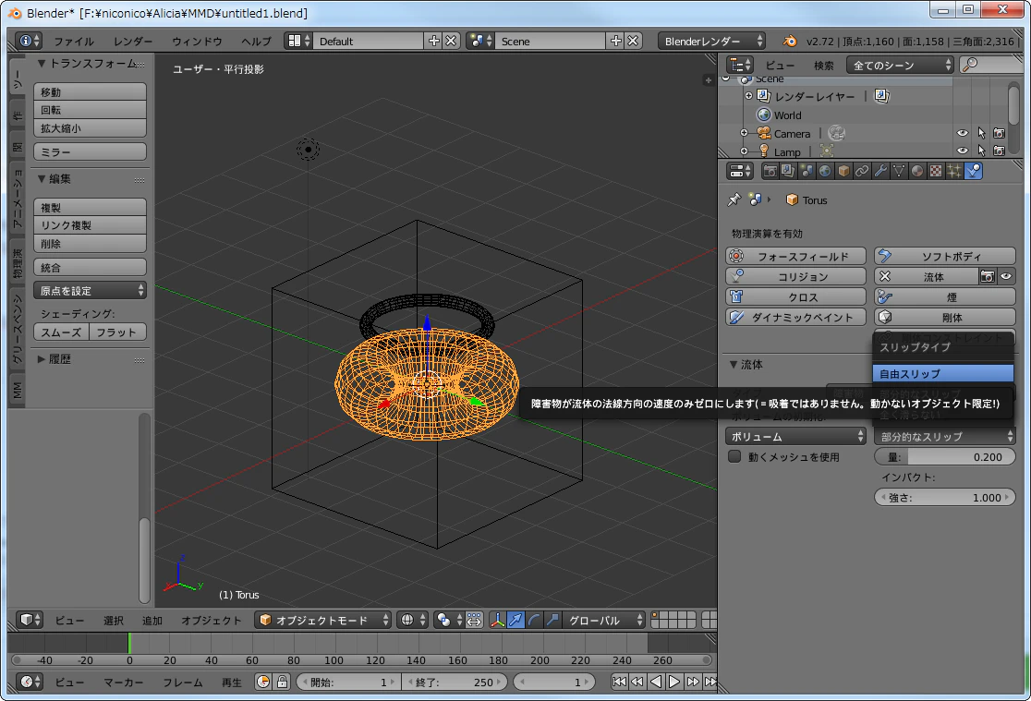The width and height of the screenshot is (1031, 701).
Task: Enable the 動くメッシュを使用 checkbox
Action: click(734, 456)
